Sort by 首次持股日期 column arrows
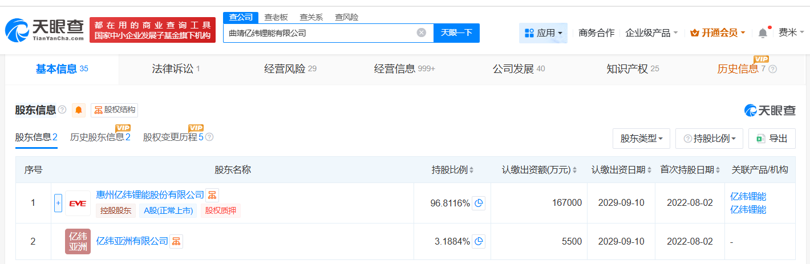The image size is (810, 264). 718,170
